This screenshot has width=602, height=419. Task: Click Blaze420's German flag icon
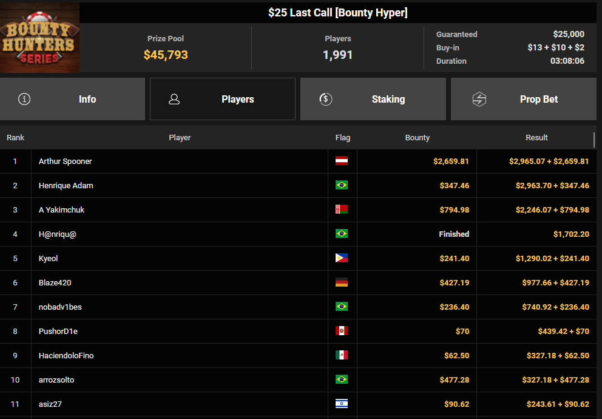tap(342, 282)
